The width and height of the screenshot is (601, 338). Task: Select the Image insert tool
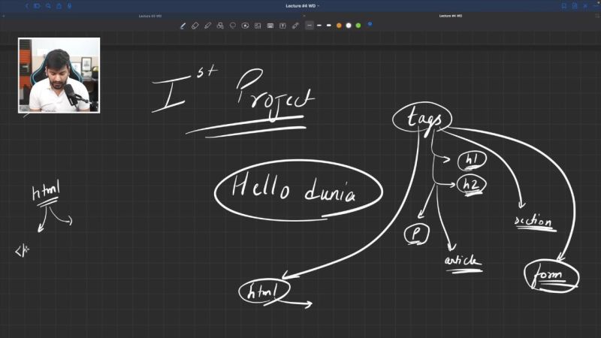click(258, 26)
